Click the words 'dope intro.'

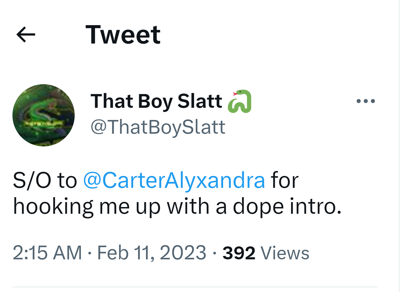tap(287, 207)
